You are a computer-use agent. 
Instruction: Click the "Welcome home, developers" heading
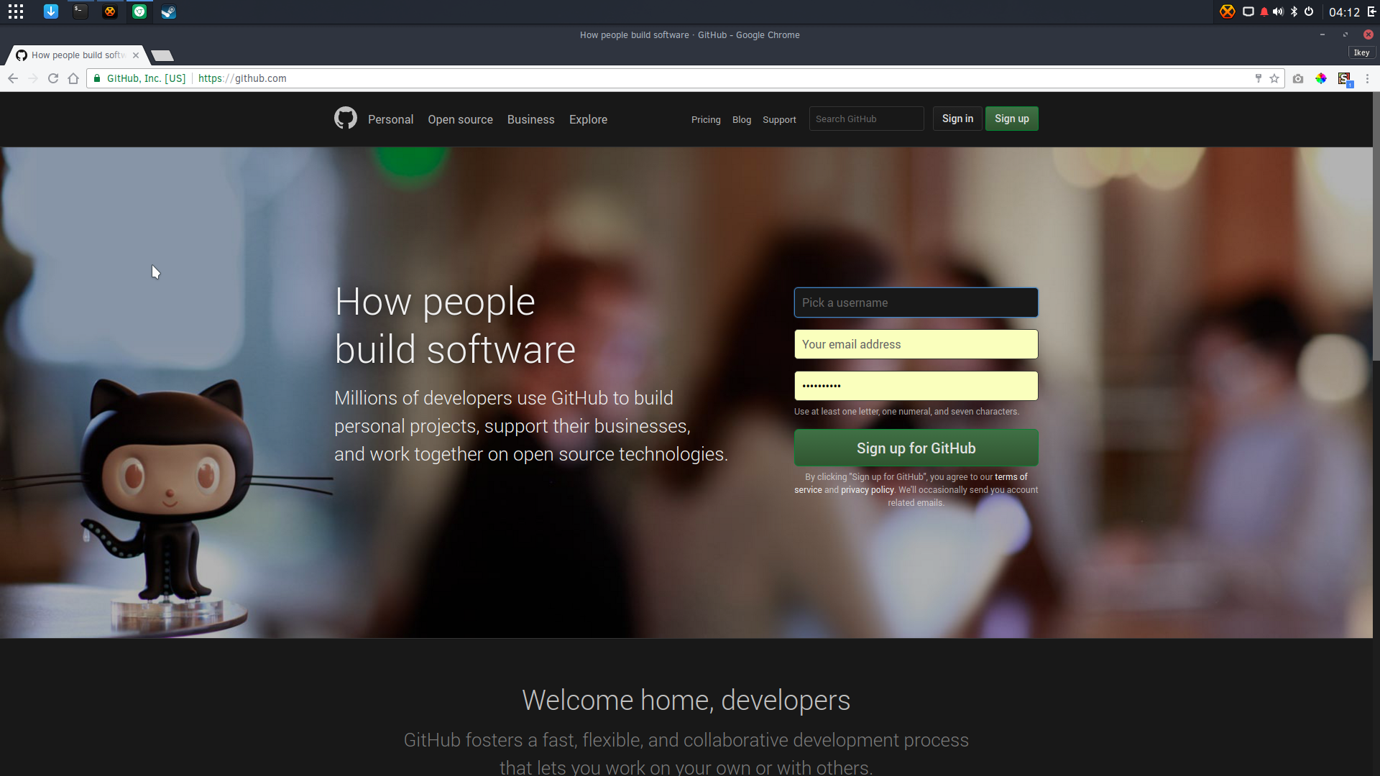click(686, 700)
